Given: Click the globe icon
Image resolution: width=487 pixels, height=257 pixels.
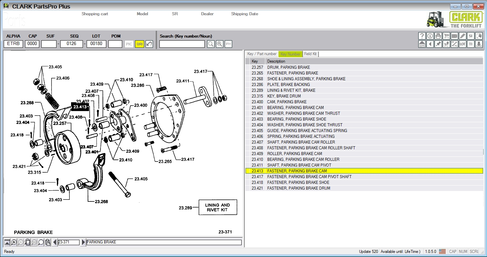Looking at the screenshot, I should click(479, 36).
